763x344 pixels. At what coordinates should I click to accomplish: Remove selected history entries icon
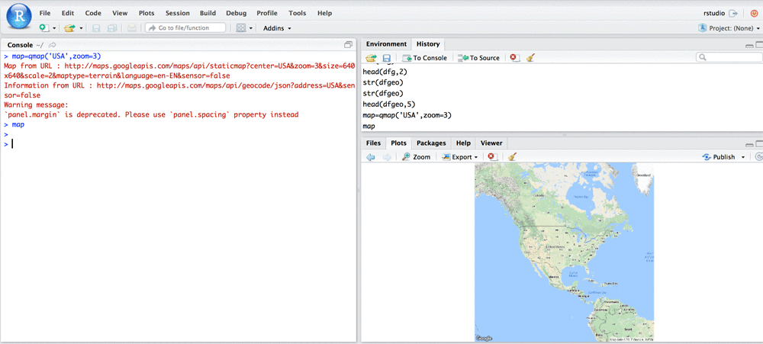(513, 57)
